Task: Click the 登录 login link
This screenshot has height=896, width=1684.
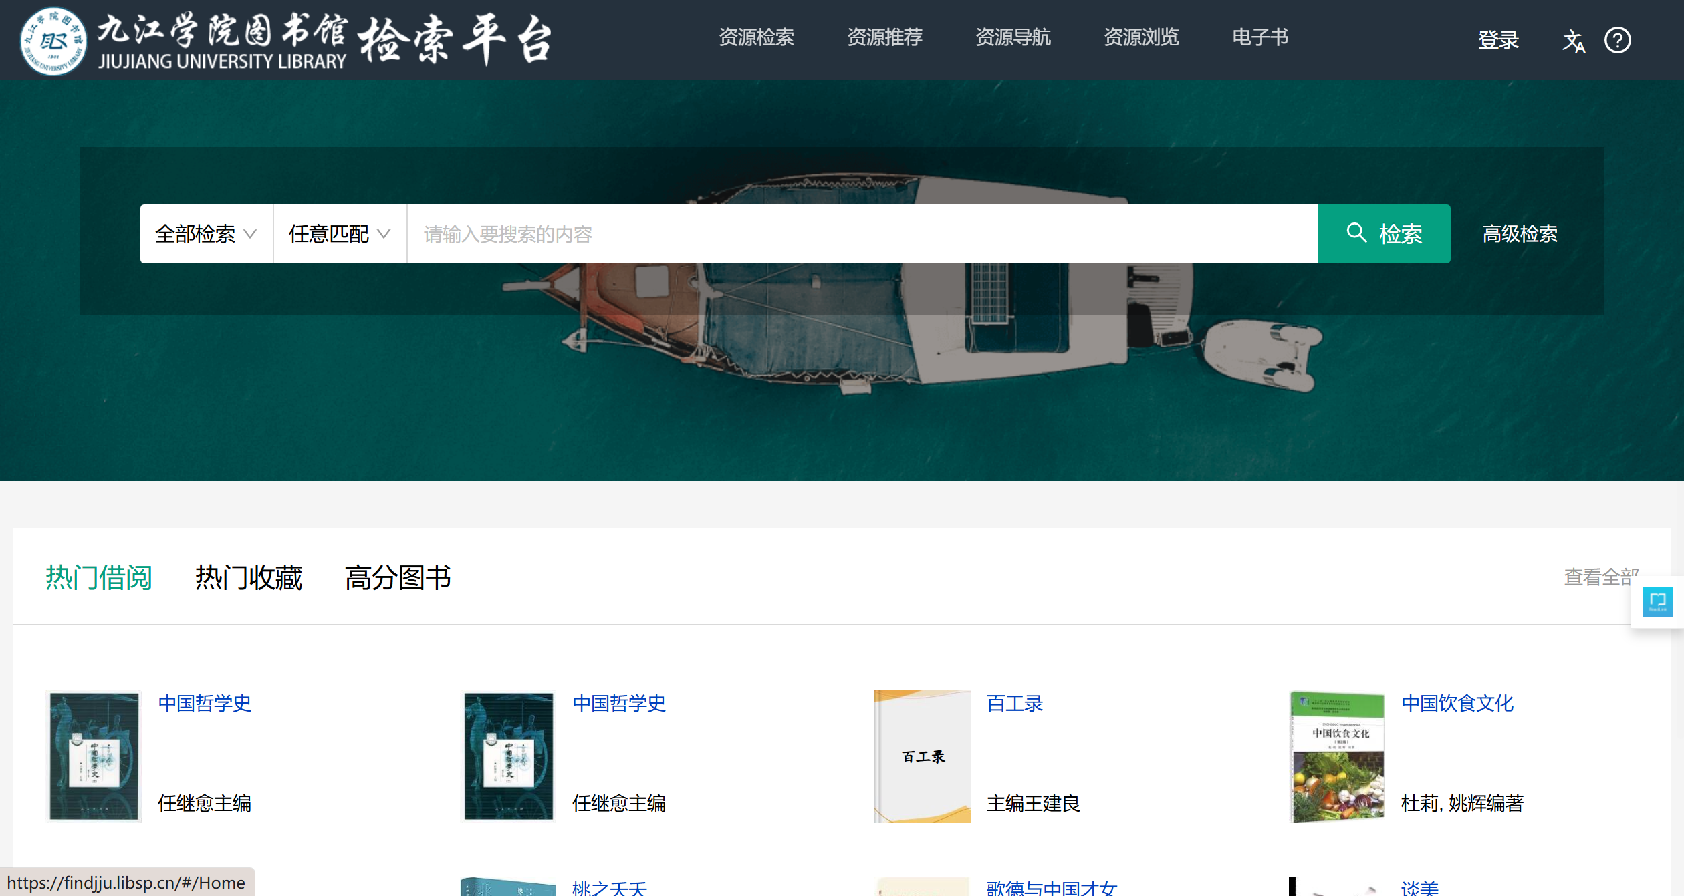Action: point(1498,41)
